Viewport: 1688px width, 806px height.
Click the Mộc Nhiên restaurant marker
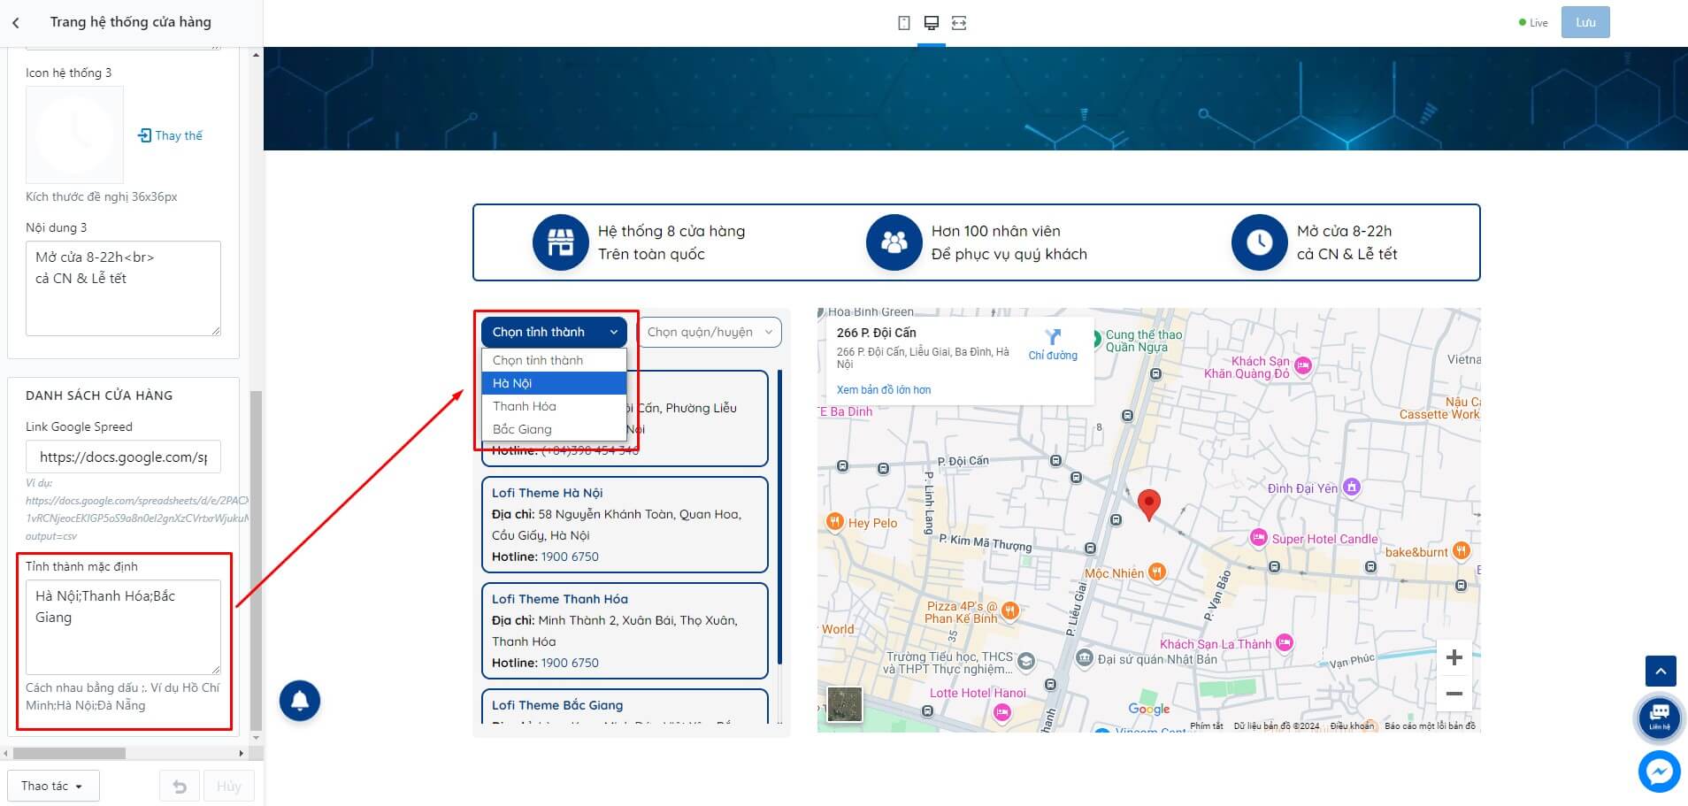coord(1157,572)
